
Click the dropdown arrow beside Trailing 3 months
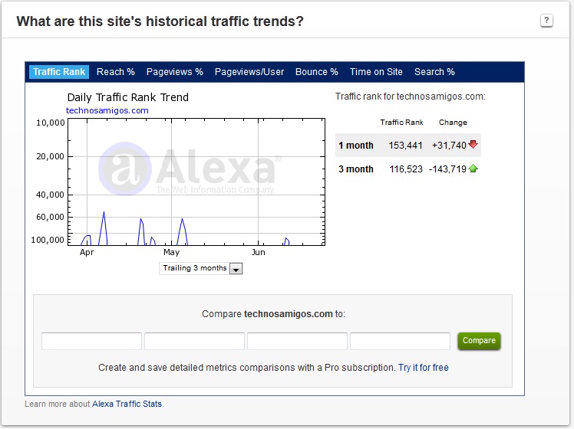click(236, 269)
